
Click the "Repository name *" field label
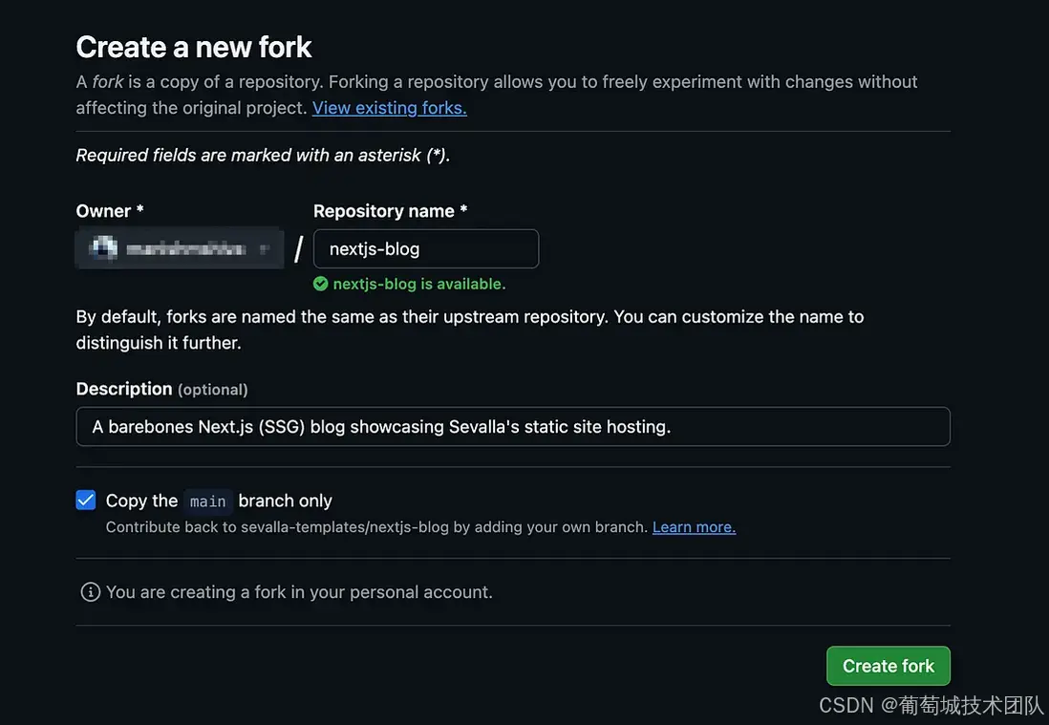(x=390, y=211)
